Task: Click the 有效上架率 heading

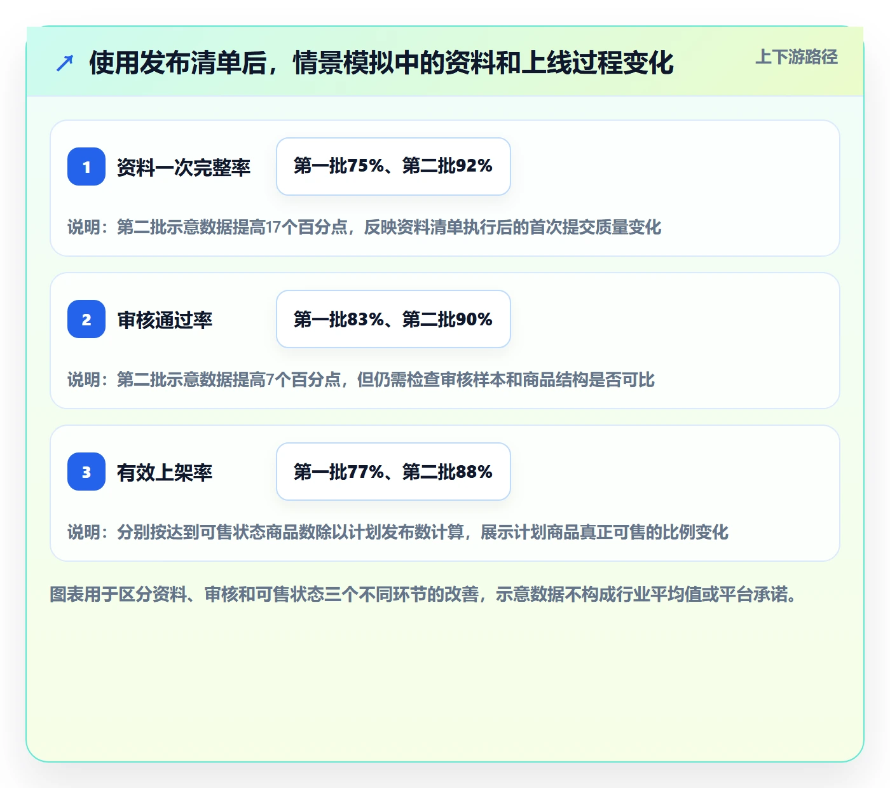Action: [165, 472]
